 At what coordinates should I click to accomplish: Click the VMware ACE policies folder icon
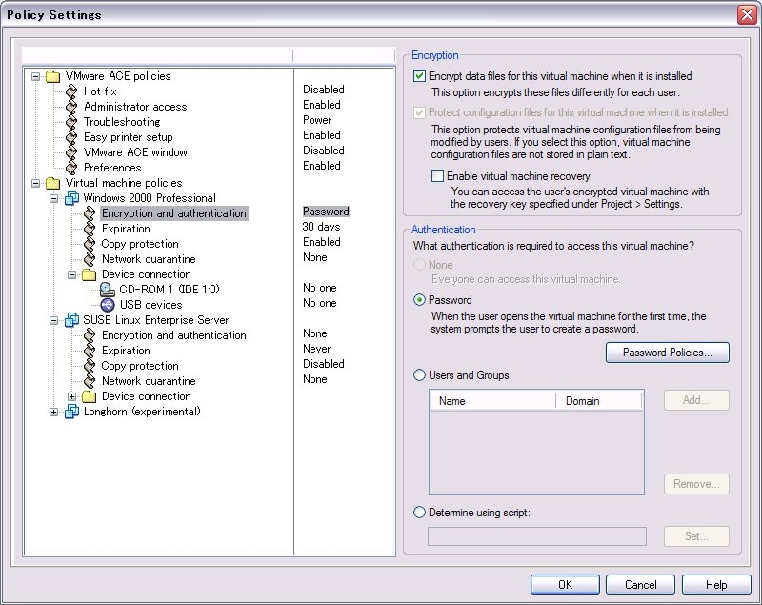tap(52, 76)
